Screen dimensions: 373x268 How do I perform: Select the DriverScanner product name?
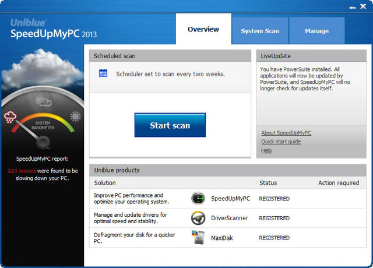tap(229, 218)
